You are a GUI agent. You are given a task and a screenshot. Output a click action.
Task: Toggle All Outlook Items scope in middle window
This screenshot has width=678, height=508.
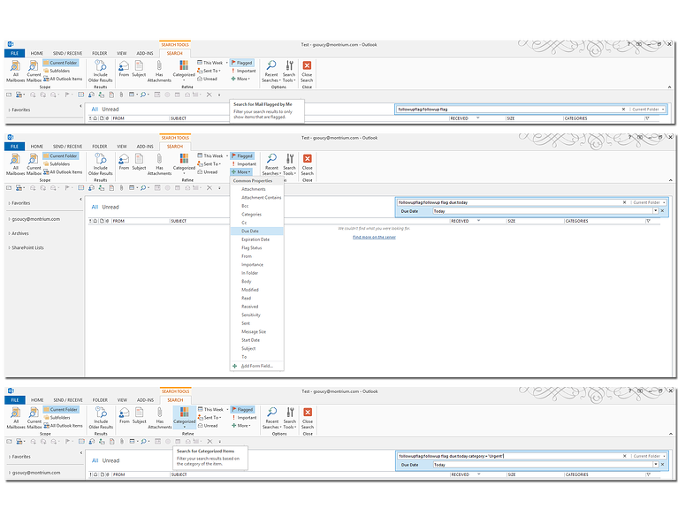pos(63,172)
